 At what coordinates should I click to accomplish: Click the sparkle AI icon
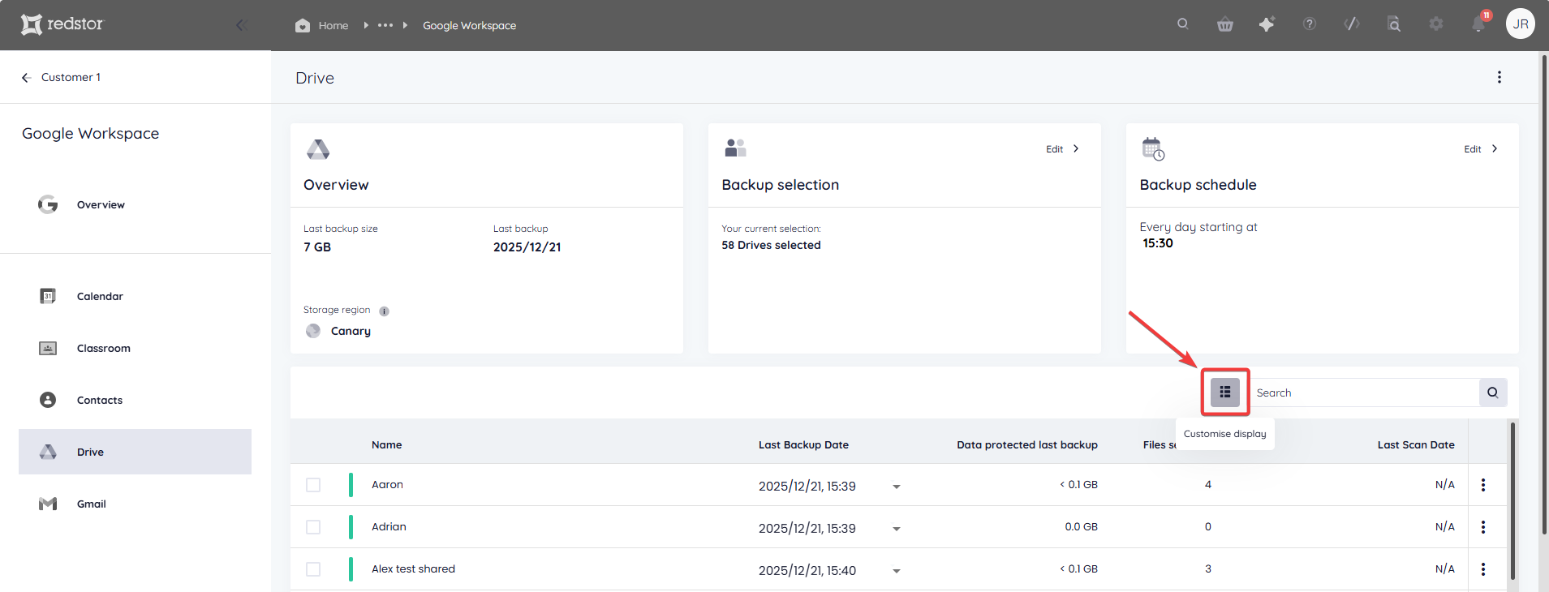pos(1267,24)
